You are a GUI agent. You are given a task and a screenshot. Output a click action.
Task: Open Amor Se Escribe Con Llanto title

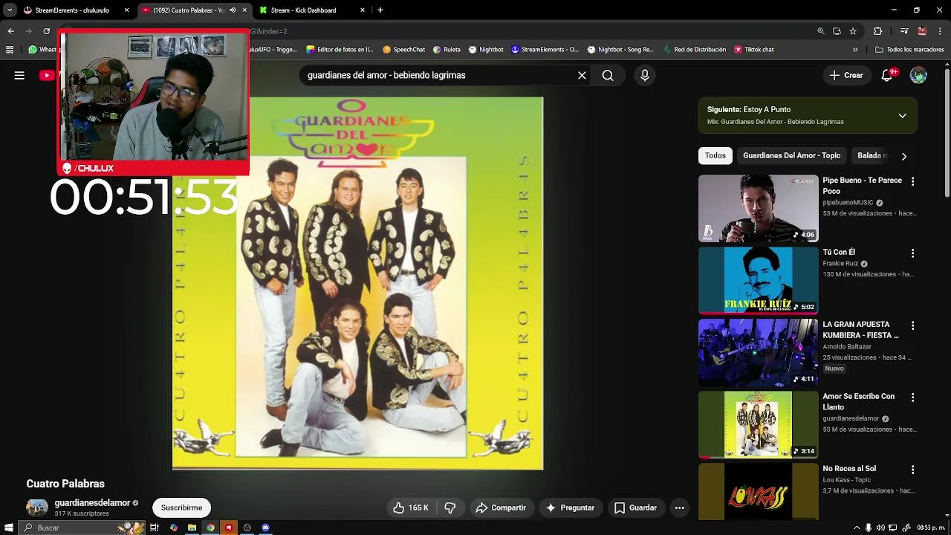[858, 401]
